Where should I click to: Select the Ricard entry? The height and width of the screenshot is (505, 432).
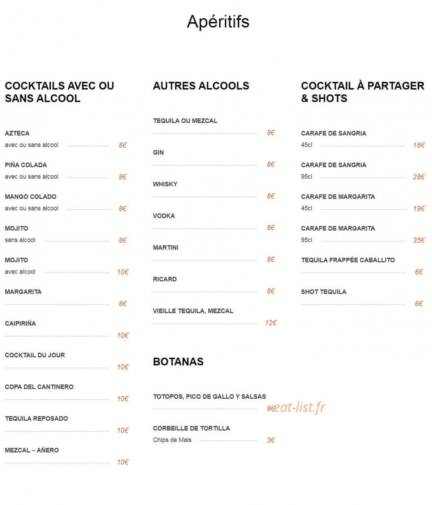pyautogui.click(x=165, y=279)
